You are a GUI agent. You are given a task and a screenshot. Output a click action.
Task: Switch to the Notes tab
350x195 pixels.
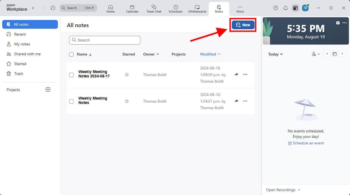(219, 8)
